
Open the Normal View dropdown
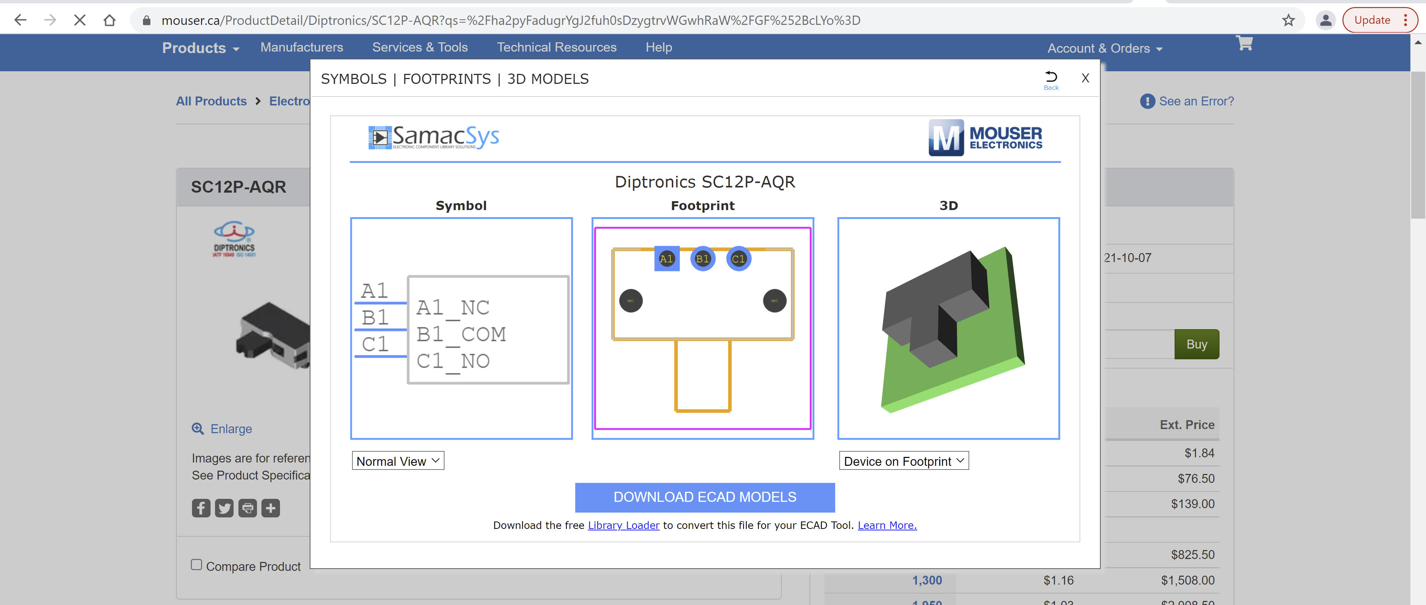(398, 461)
